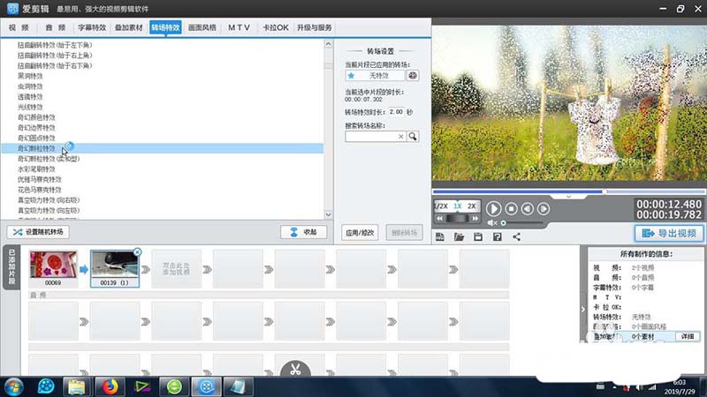This screenshot has height=397, width=707.
Task: Switch to the 视频 tab
Action: point(19,27)
